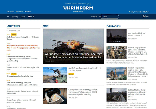The image size is (156, 109).
Task: Click Founded in 1918 tagline
Action: coord(78,12)
